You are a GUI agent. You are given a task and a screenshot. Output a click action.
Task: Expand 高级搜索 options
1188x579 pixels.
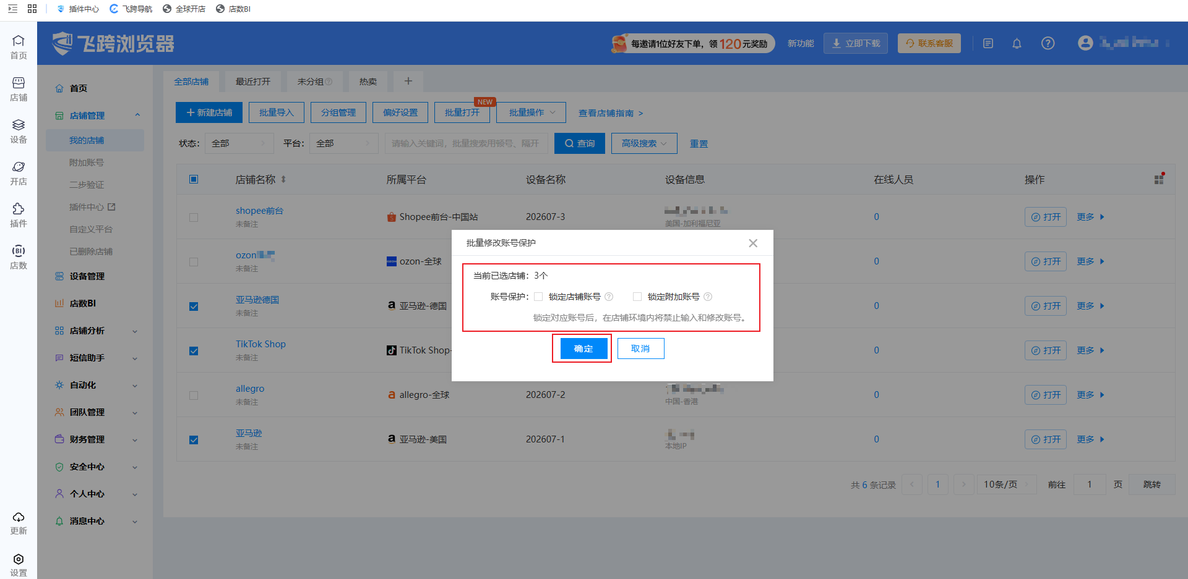coord(644,143)
